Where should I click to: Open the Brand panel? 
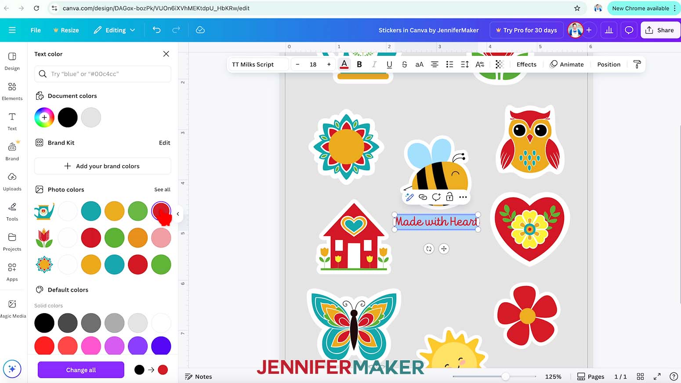pos(12,152)
